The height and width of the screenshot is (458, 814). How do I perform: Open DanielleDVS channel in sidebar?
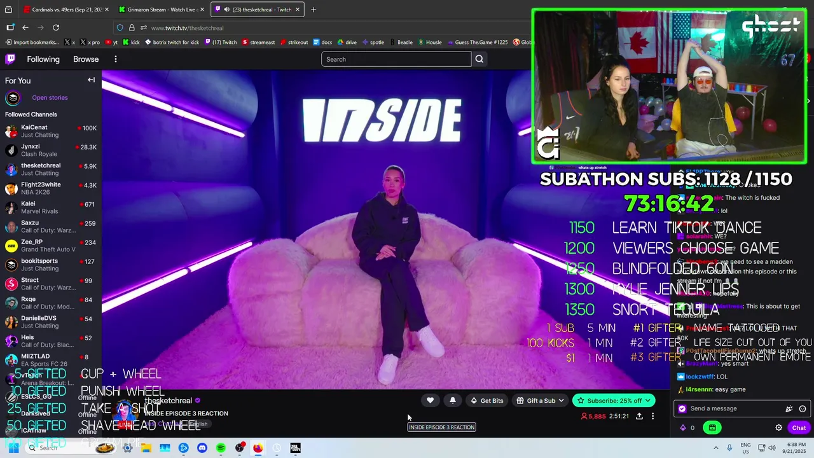click(51, 322)
